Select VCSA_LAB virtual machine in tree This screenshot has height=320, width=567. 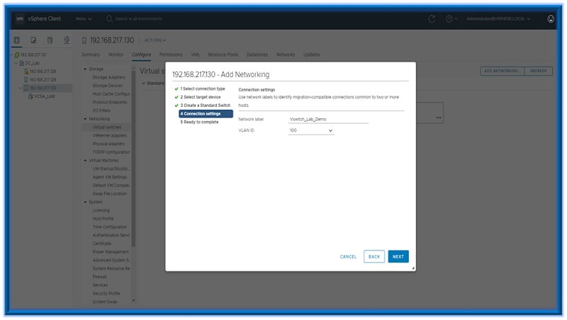pos(45,96)
